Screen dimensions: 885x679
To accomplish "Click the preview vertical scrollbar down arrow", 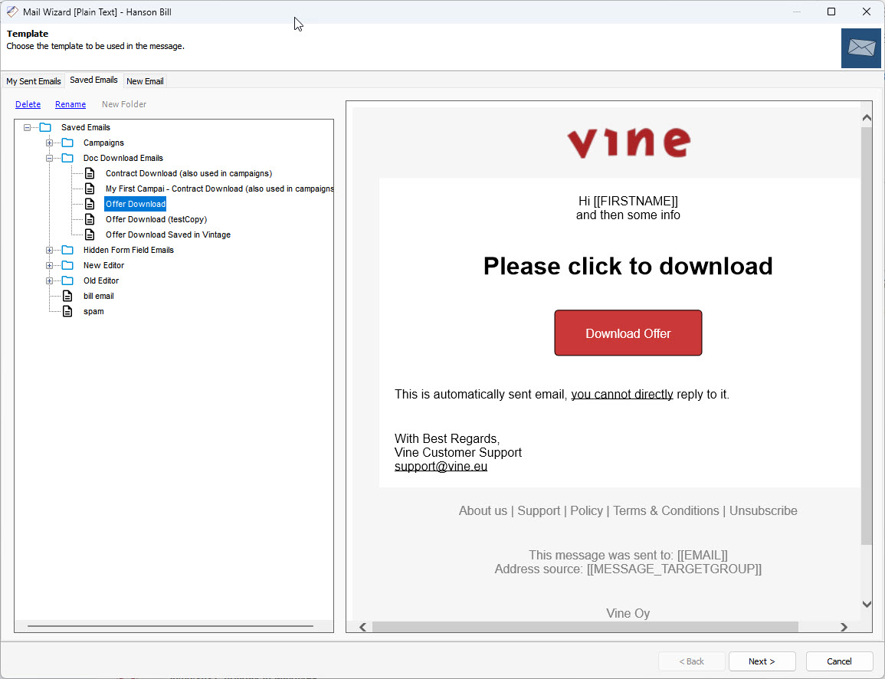I will (867, 604).
